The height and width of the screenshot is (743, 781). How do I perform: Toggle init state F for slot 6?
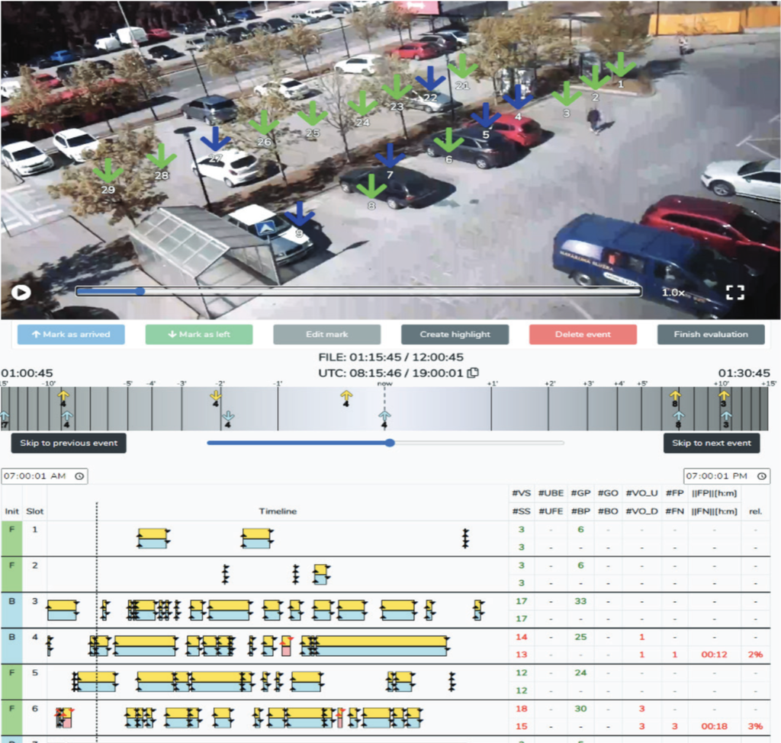(11, 718)
